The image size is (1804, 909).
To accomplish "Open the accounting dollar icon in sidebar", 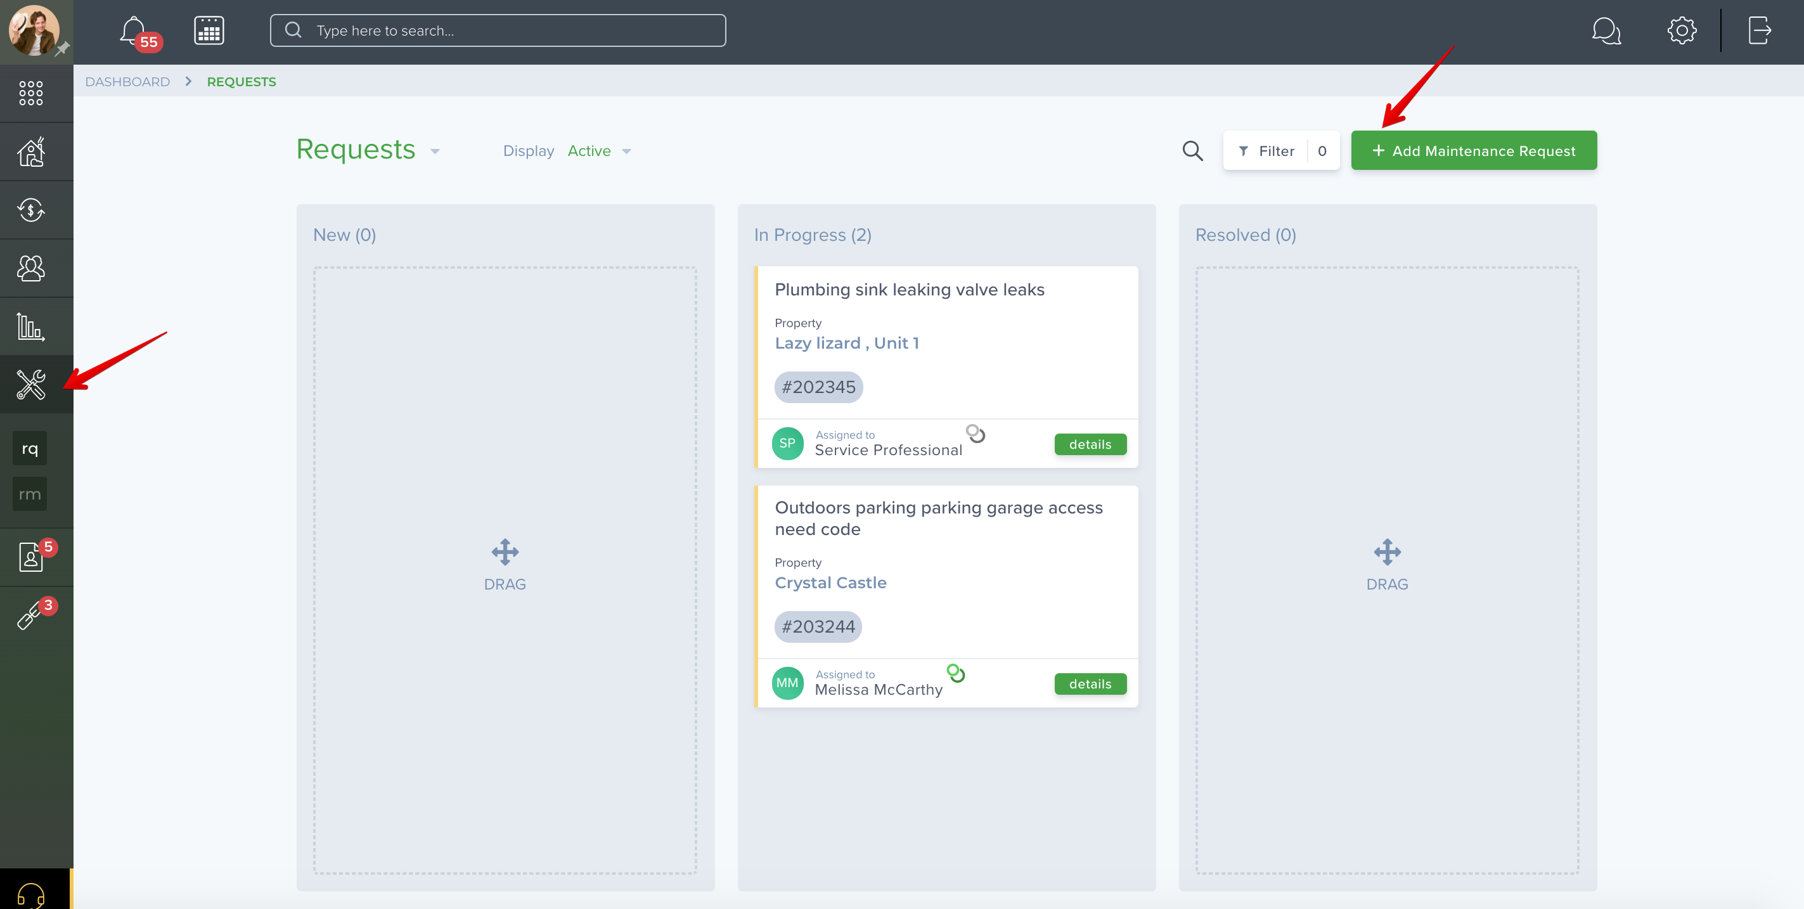I will pyautogui.click(x=31, y=210).
